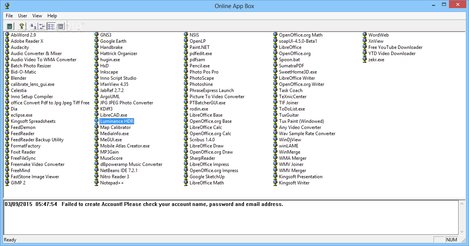The width and height of the screenshot is (469, 246).
Task: Select MediaInfo.exe
Action: (x=114, y=134)
